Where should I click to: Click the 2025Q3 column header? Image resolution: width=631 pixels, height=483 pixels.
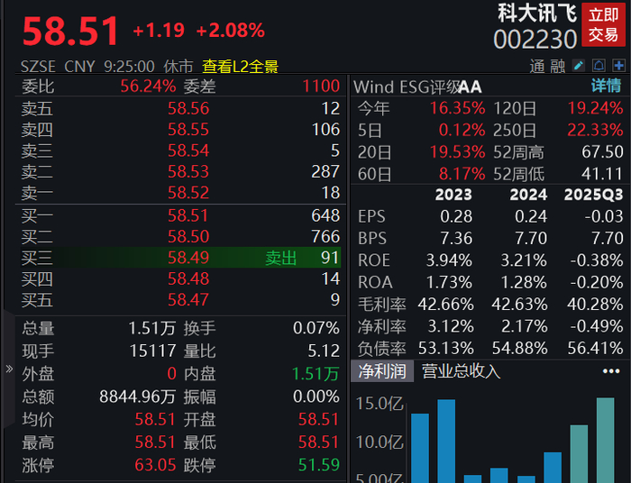click(593, 195)
